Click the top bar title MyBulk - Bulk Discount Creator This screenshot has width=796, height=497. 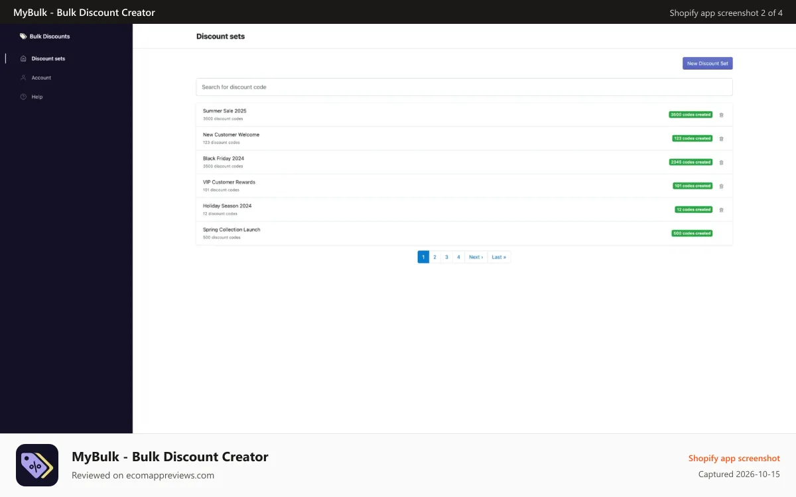(84, 13)
